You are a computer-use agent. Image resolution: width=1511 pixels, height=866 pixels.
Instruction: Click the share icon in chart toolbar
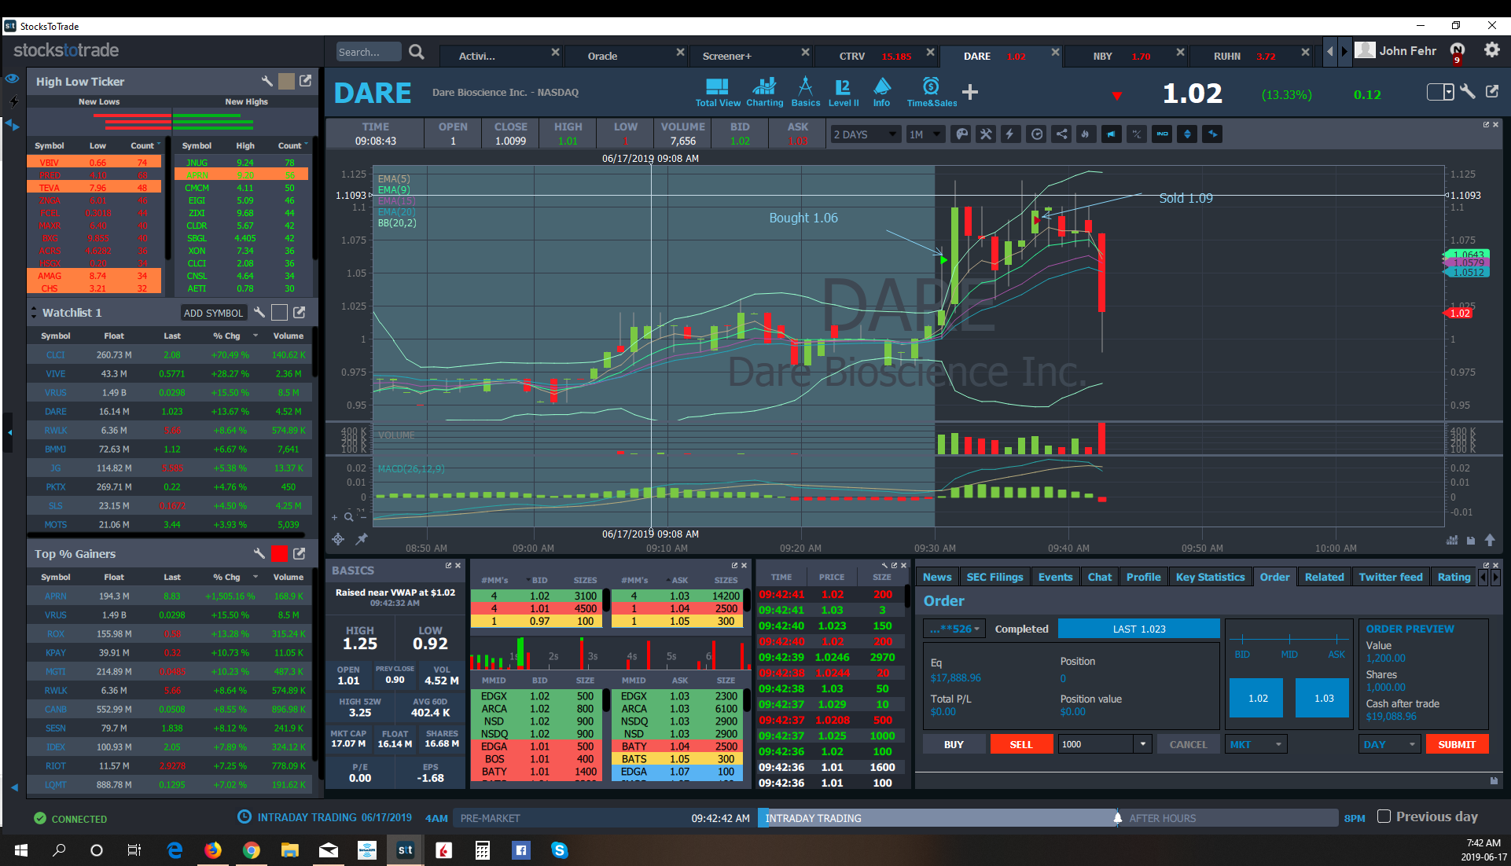[1061, 134]
